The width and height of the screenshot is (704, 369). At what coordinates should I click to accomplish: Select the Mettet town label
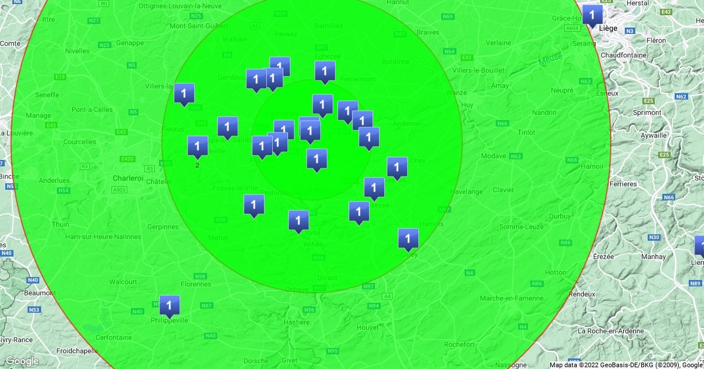(x=219, y=238)
